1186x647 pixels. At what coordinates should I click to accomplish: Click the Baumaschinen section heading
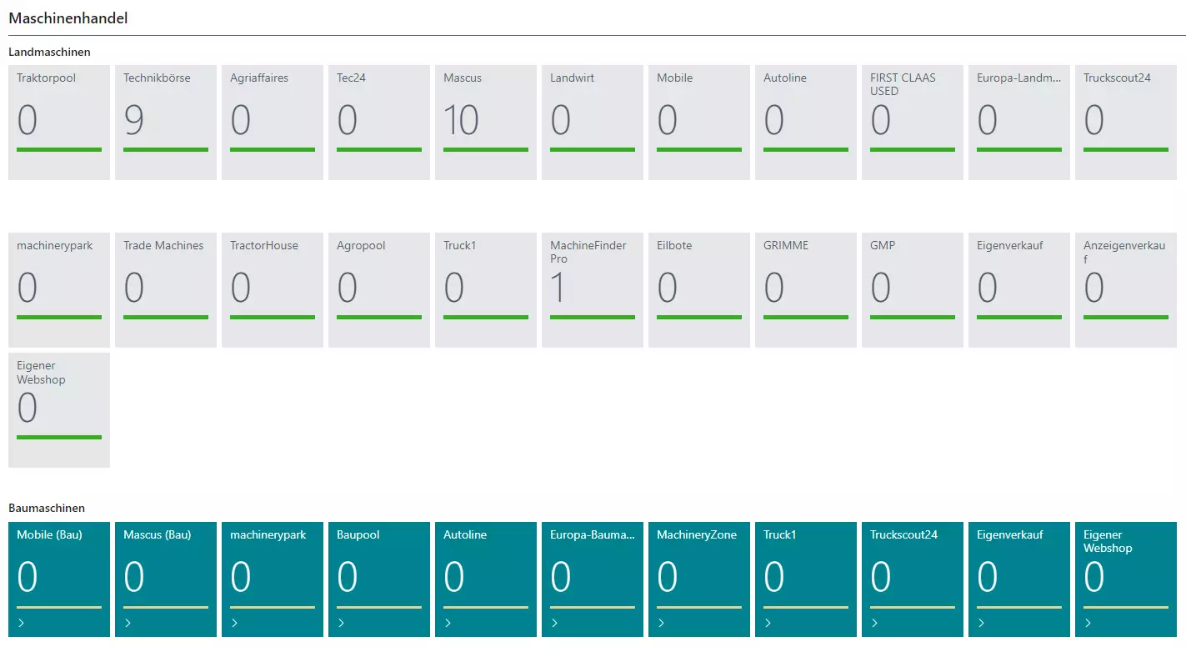(47, 508)
